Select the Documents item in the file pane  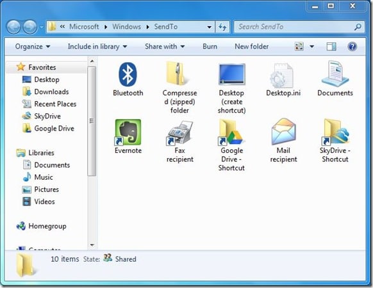[x=335, y=74]
